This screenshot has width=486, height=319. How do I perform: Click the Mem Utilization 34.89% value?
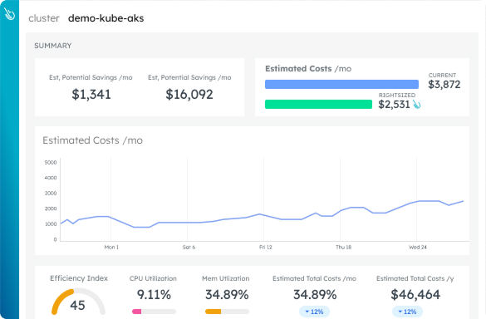227,295
